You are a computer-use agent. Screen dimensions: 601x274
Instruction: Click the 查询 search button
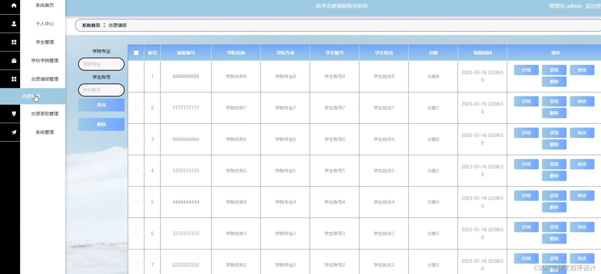tap(101, 105)
